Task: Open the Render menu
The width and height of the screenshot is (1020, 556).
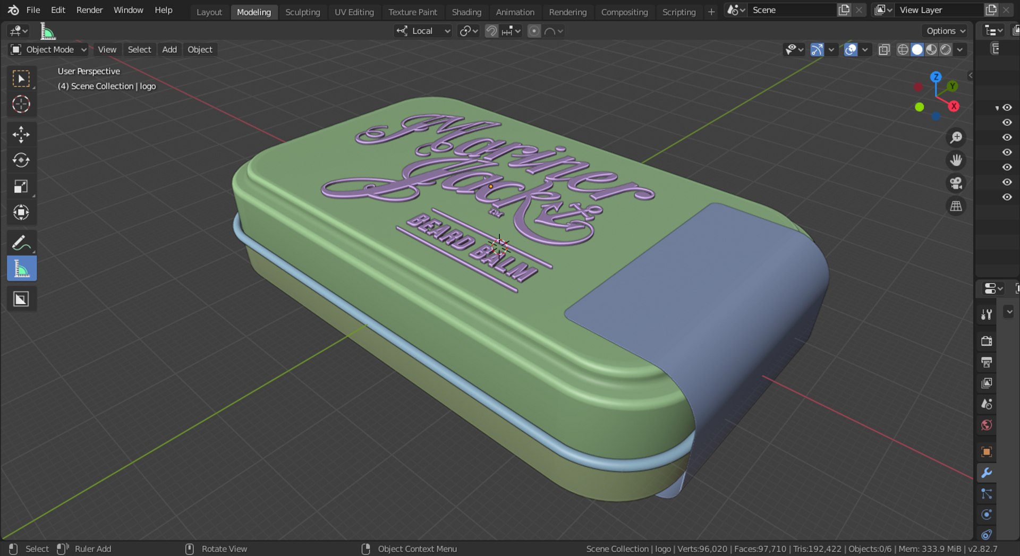Action: (x=89, y=10)
